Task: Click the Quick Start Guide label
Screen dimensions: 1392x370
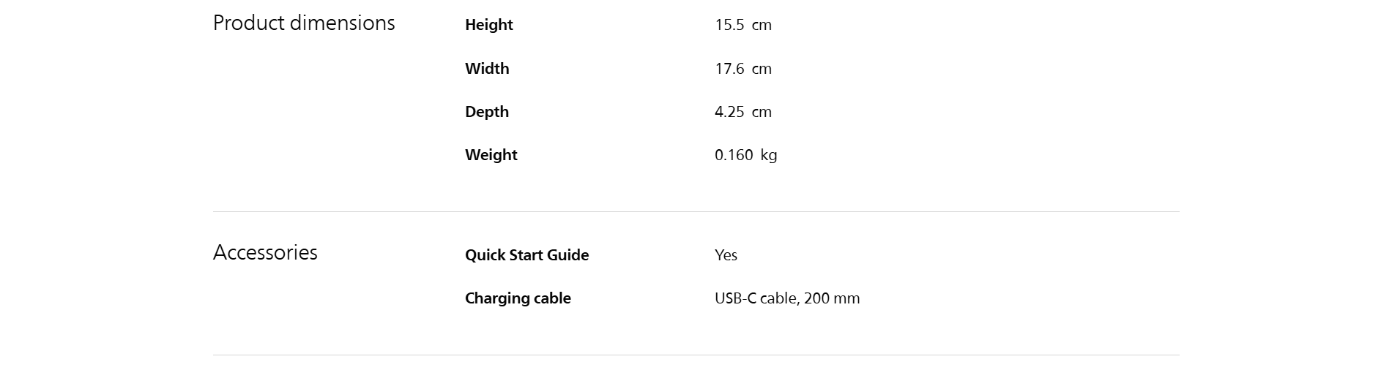Action: coord(527,255)
